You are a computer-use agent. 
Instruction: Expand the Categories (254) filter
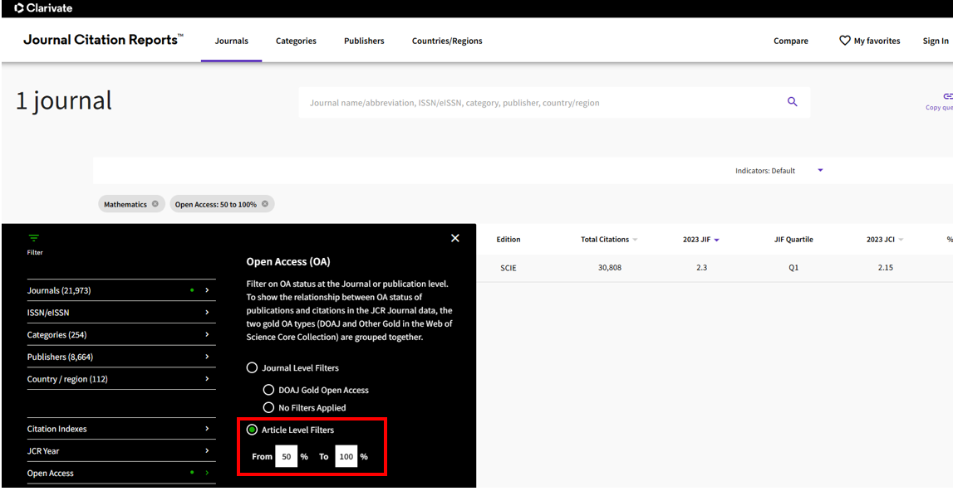point(121,334)
